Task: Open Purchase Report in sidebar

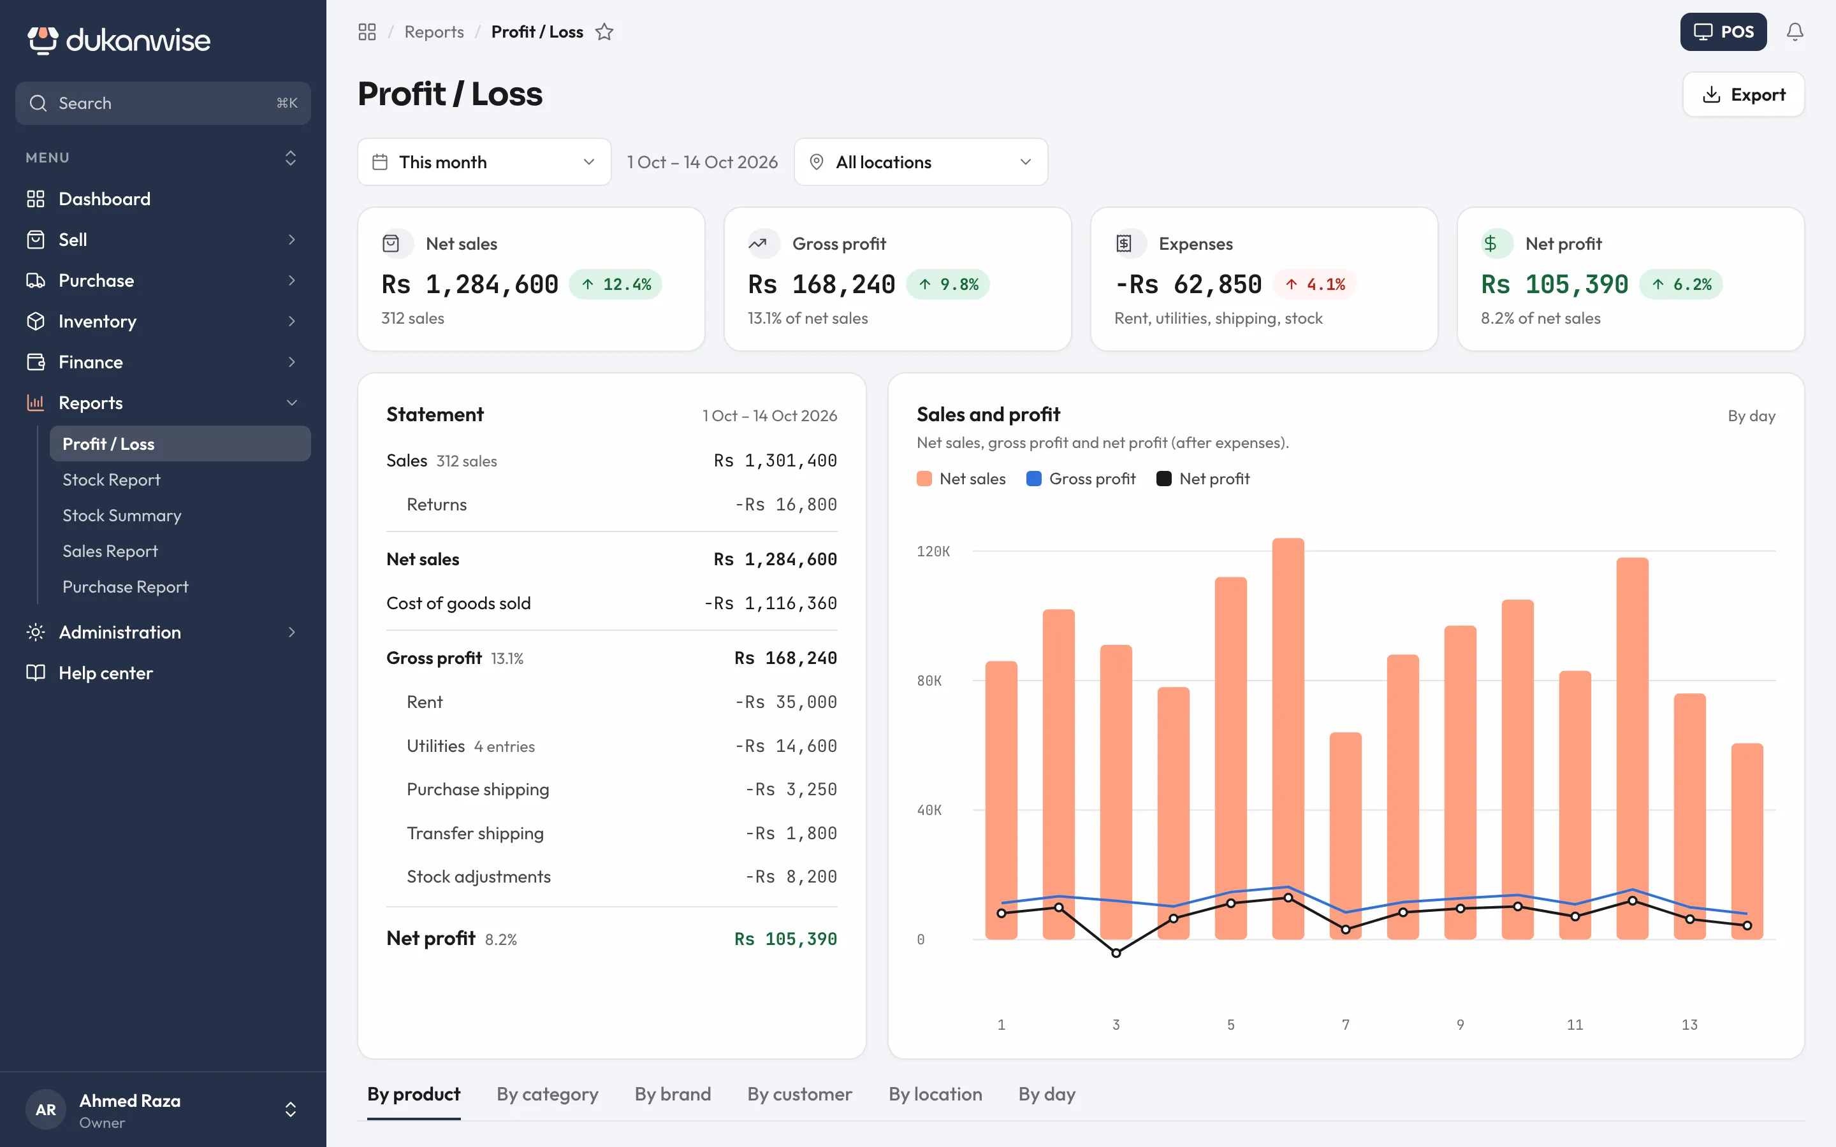Action: tap(180, 586)
